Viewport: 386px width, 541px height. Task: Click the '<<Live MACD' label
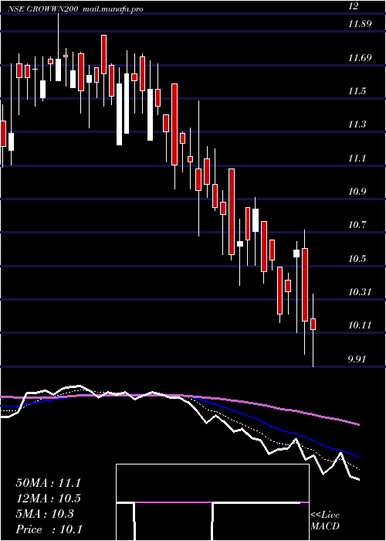325,521
